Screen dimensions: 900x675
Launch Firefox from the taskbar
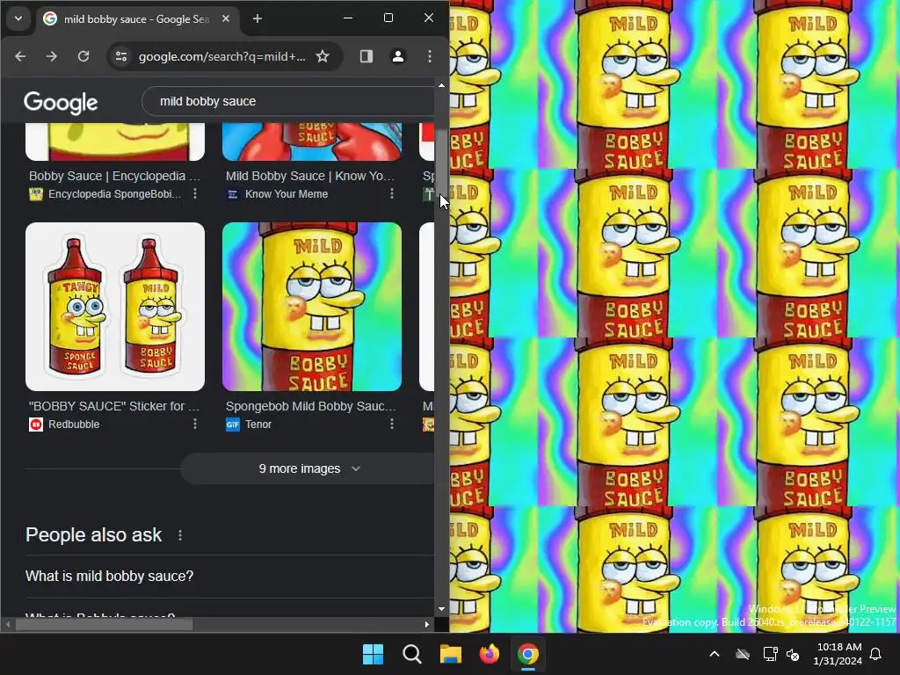[x=489, y=654]
